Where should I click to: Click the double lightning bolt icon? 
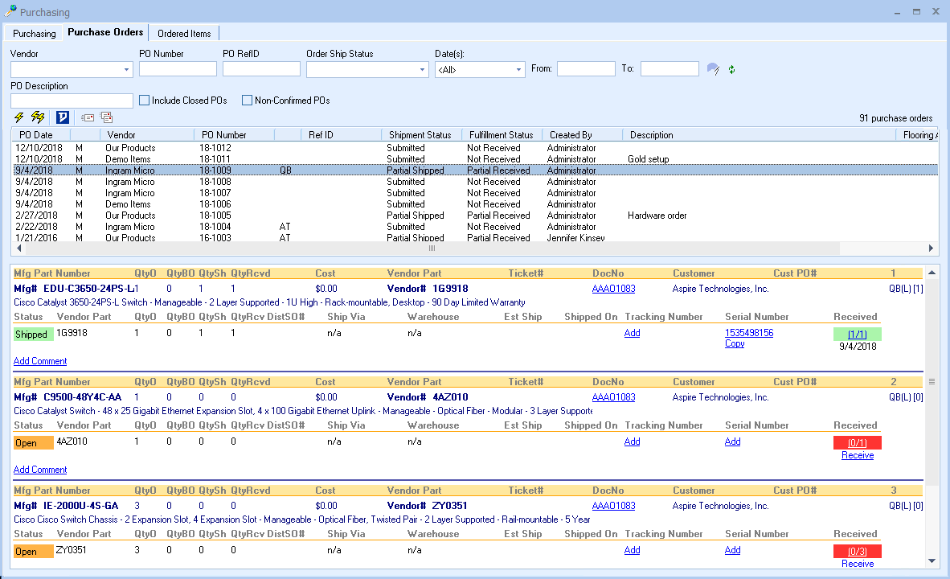[38, 117]
